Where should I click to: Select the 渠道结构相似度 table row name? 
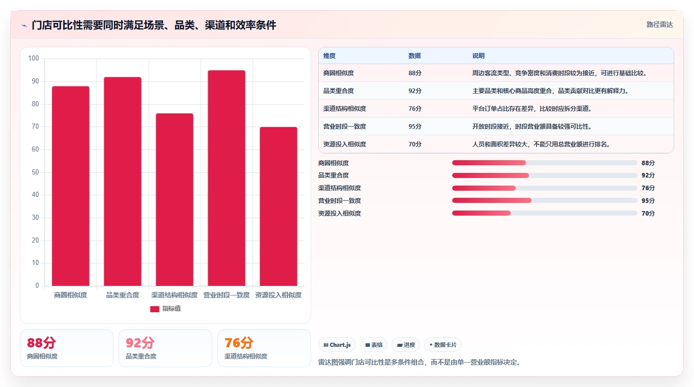click(345, 109)
